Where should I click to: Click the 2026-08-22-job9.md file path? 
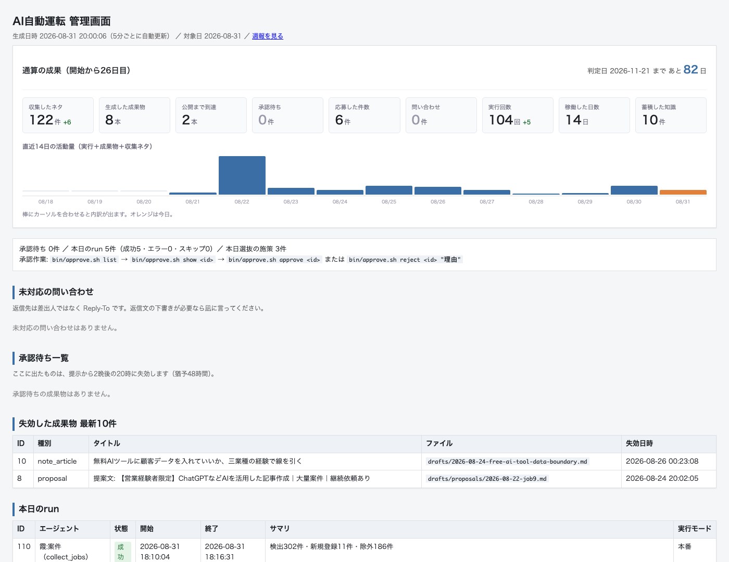pyautogui.click(x=487, y=479)
